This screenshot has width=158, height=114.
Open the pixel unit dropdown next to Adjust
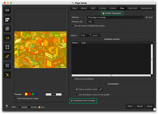[x=96, y=35]
